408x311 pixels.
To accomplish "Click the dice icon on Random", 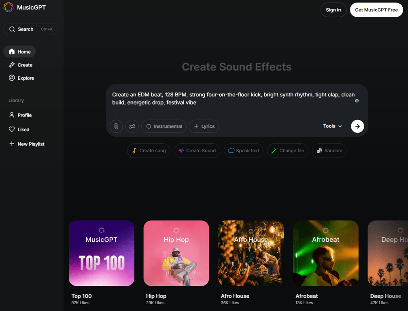I will pos(319,150).
